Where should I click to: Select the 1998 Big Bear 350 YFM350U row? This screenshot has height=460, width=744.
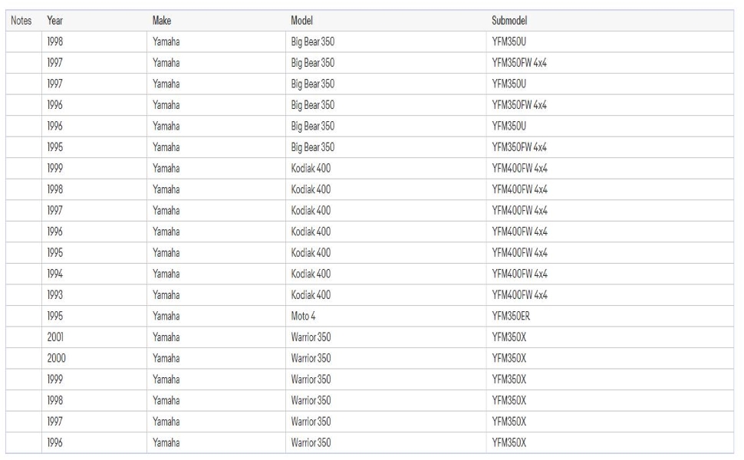click(370, 41)
